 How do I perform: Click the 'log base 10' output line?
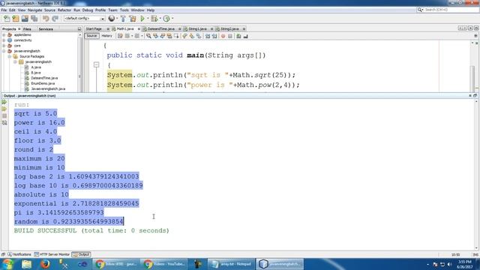[x=78, y=185]
